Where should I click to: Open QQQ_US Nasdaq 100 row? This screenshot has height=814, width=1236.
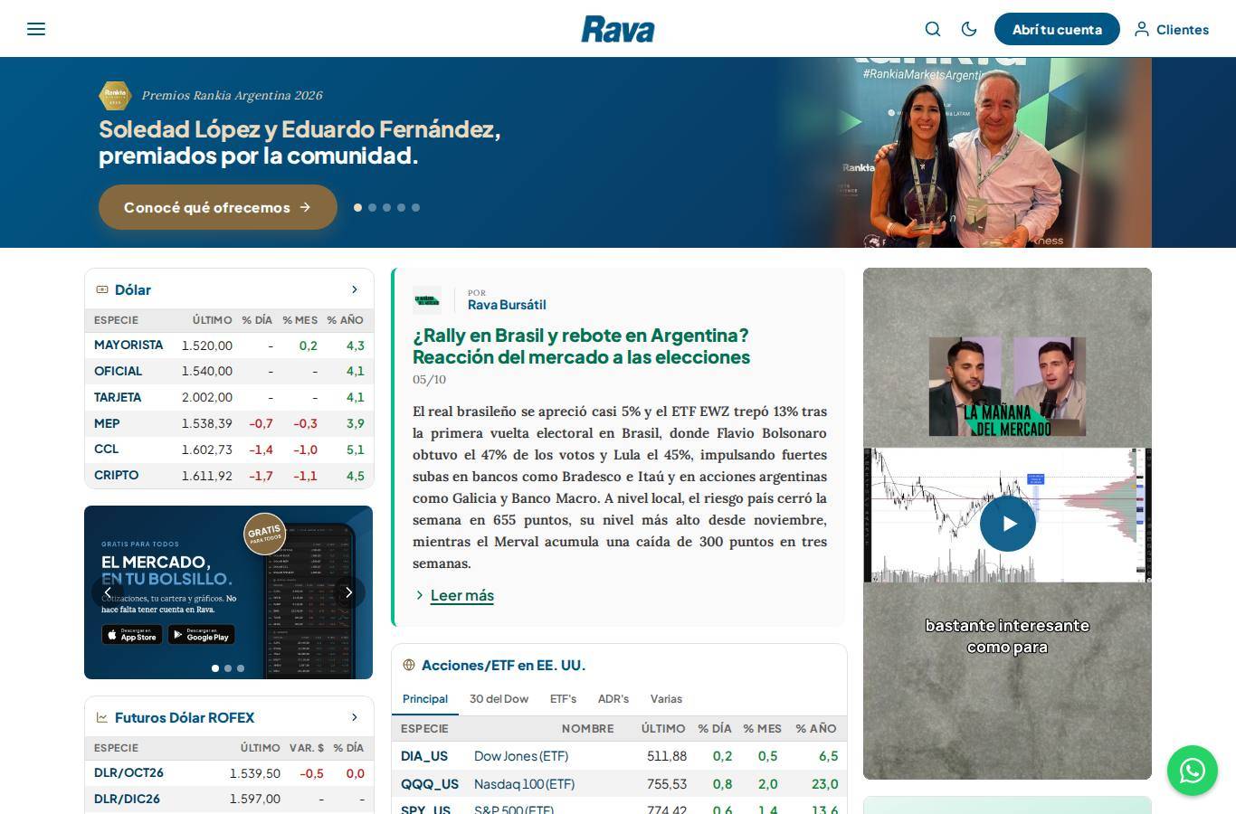[619, 784]
